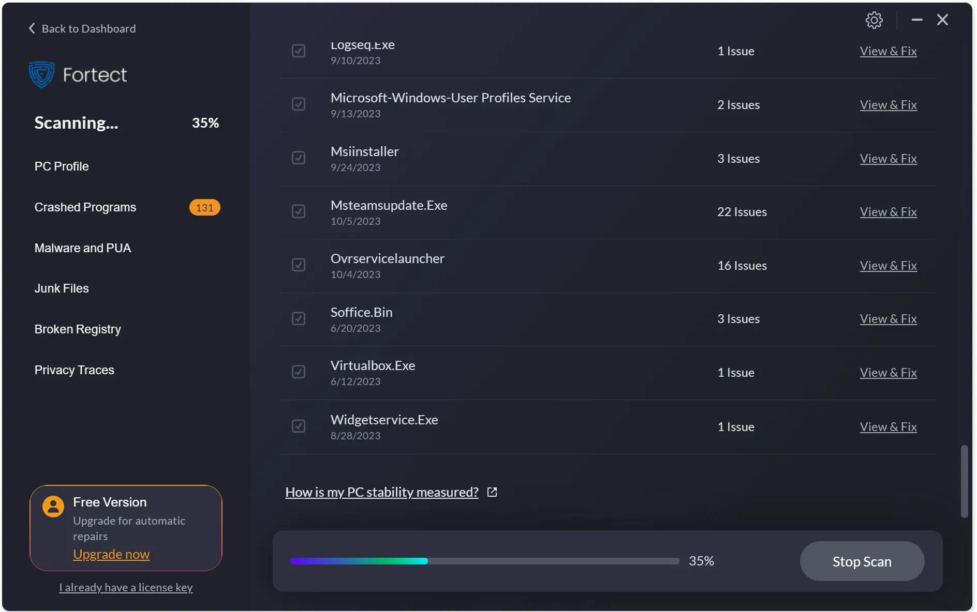This screenshot has width=977, height=612.
Task: Click the 131 crashed programs badge
Action: [204, 207]
